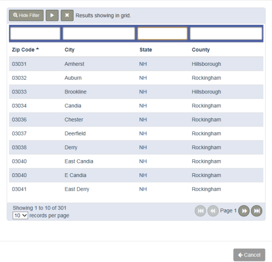This screenshot has width=272, height=262.
Task: Select the East Derry 03041 row
Action: tap(136, 189)
